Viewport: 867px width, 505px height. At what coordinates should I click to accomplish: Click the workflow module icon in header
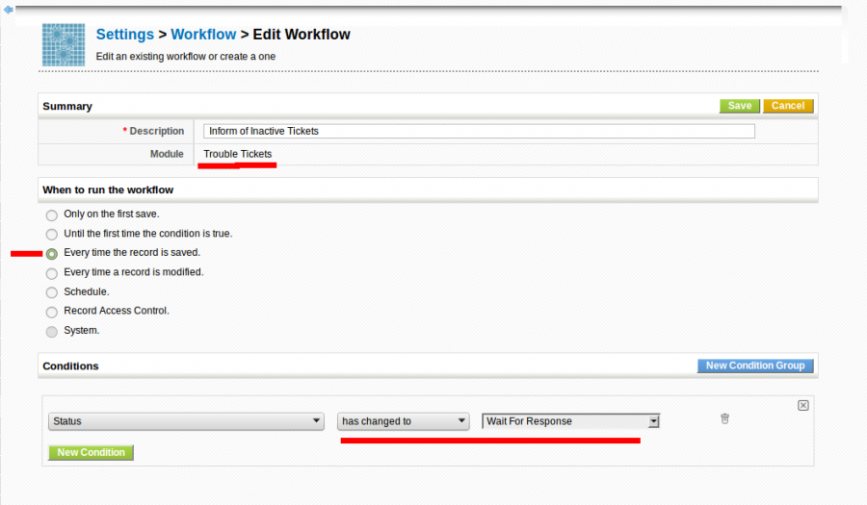coord(64,44)
